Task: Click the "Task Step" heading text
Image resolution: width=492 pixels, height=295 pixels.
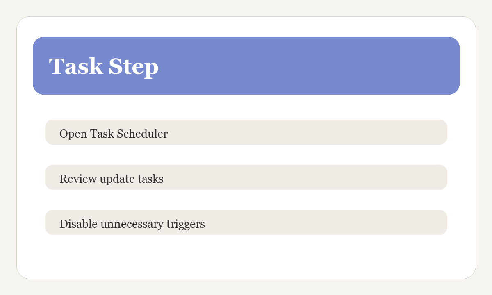Action: (104, 66)
